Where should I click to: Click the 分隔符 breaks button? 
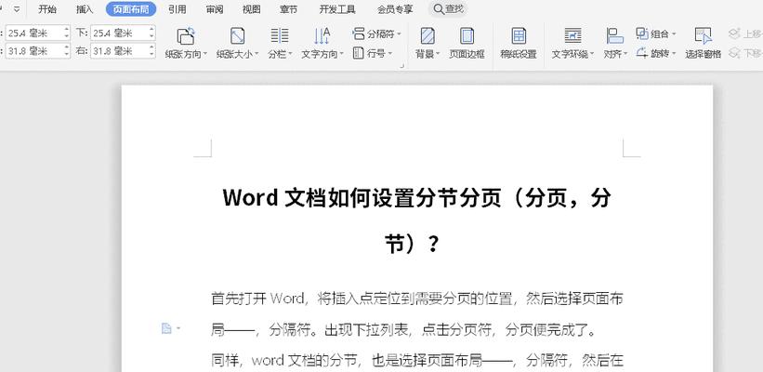click(376, 33)
